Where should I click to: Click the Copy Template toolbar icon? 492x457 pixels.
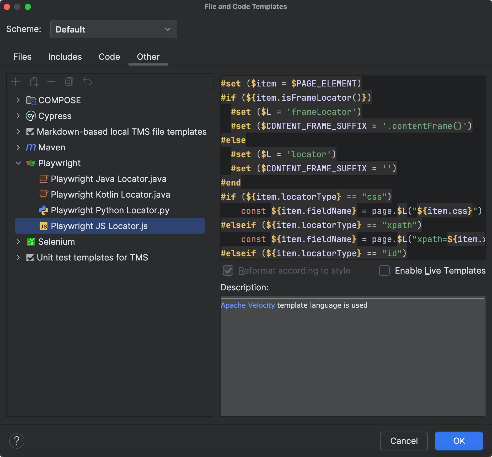point(69,81)
